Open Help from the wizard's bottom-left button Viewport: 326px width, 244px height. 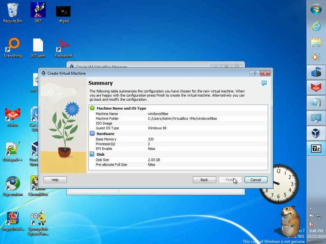point(55,180)
